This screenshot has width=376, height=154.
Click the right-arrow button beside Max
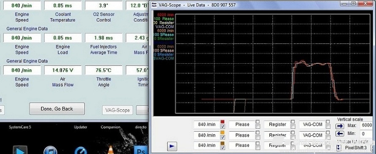pos(340,126)
